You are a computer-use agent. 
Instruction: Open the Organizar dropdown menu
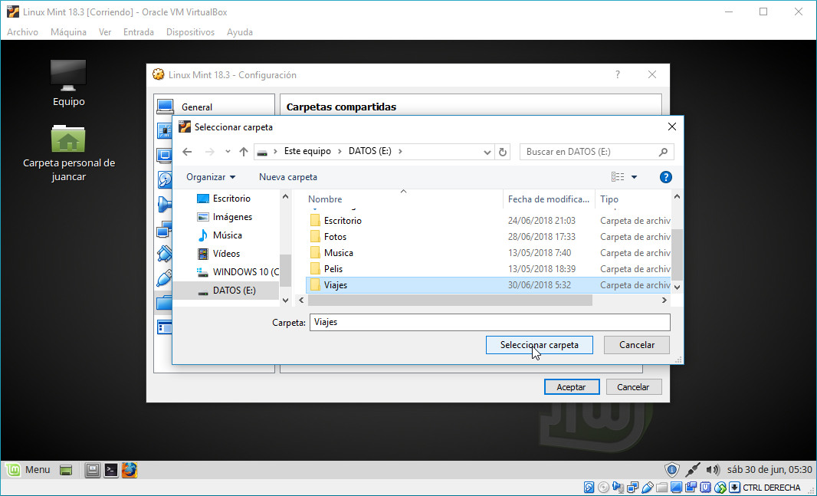211,177
